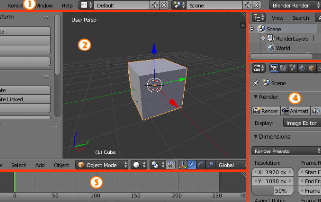
Task: Select World in the Outliner
Action: click(283, 48)
